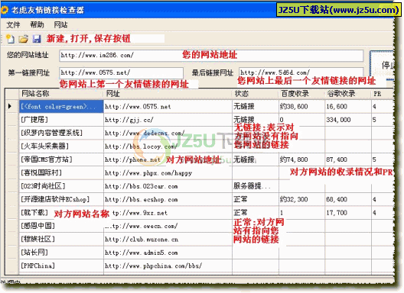Screen dimensions: 404x293
Task: Click the PR column header
Action: click(x=383, y=94)
